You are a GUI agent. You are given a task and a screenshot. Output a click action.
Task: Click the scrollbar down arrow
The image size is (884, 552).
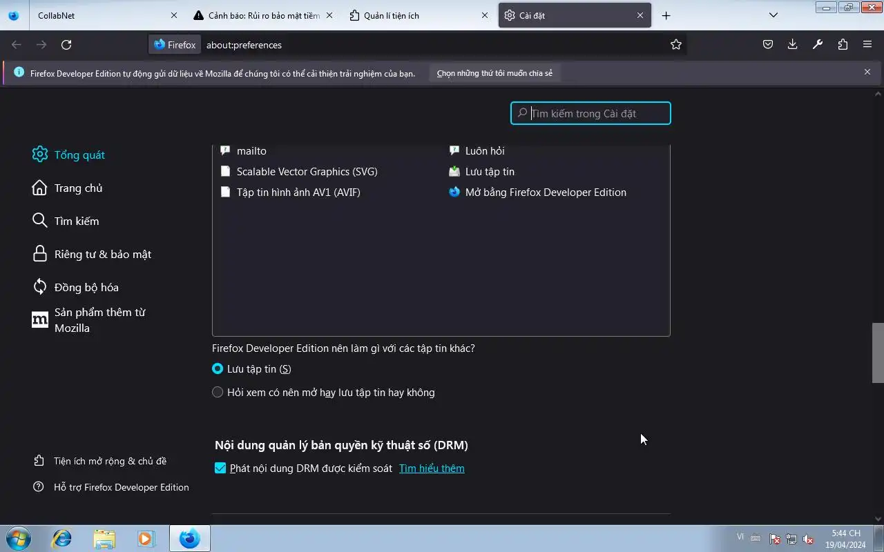[x=878, y=519]
